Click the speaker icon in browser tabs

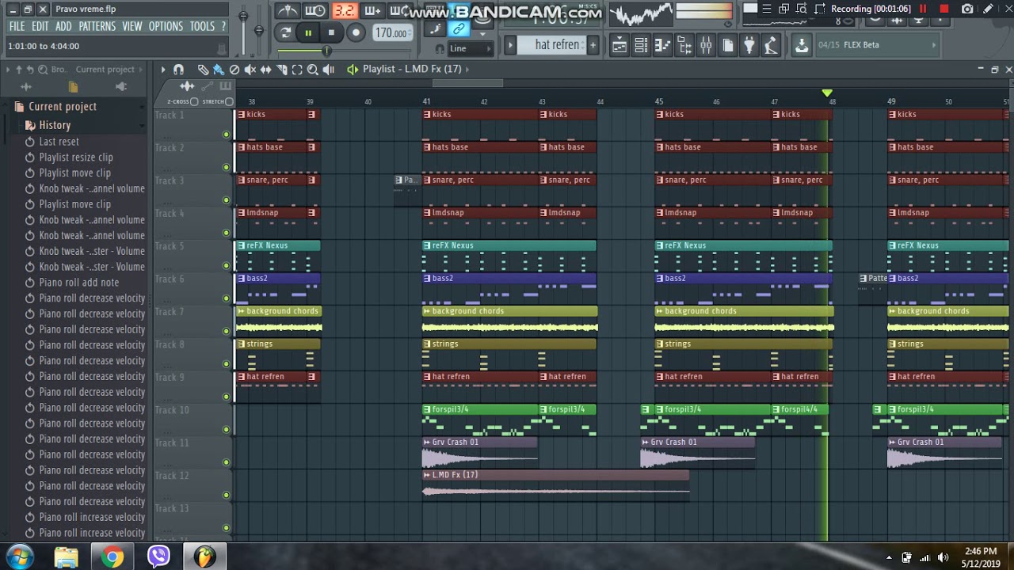coord(120,86)
